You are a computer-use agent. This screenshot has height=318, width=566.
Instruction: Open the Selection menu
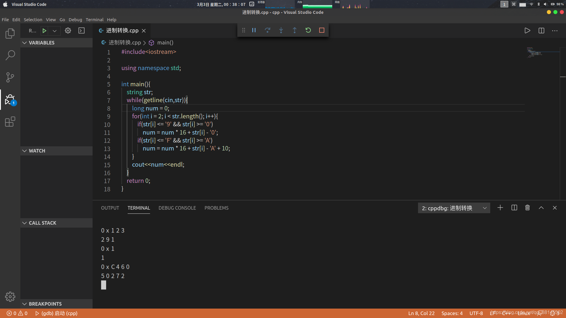(x=33, y=20)
